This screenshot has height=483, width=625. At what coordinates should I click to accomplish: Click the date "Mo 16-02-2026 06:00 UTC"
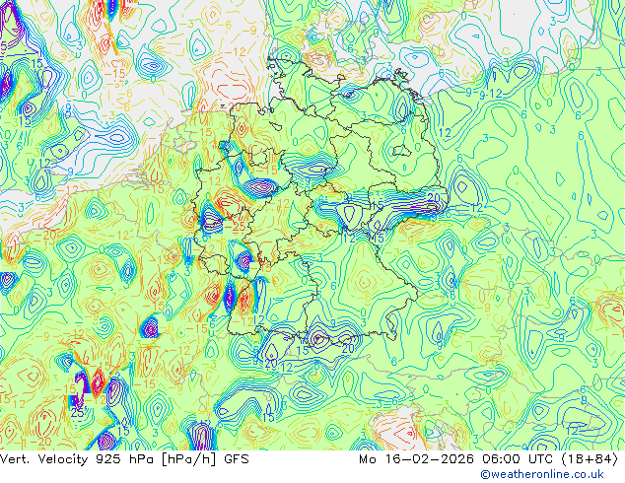[457, 459]
